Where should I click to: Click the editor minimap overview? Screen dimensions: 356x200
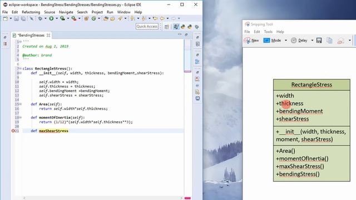tap(187, 56)
